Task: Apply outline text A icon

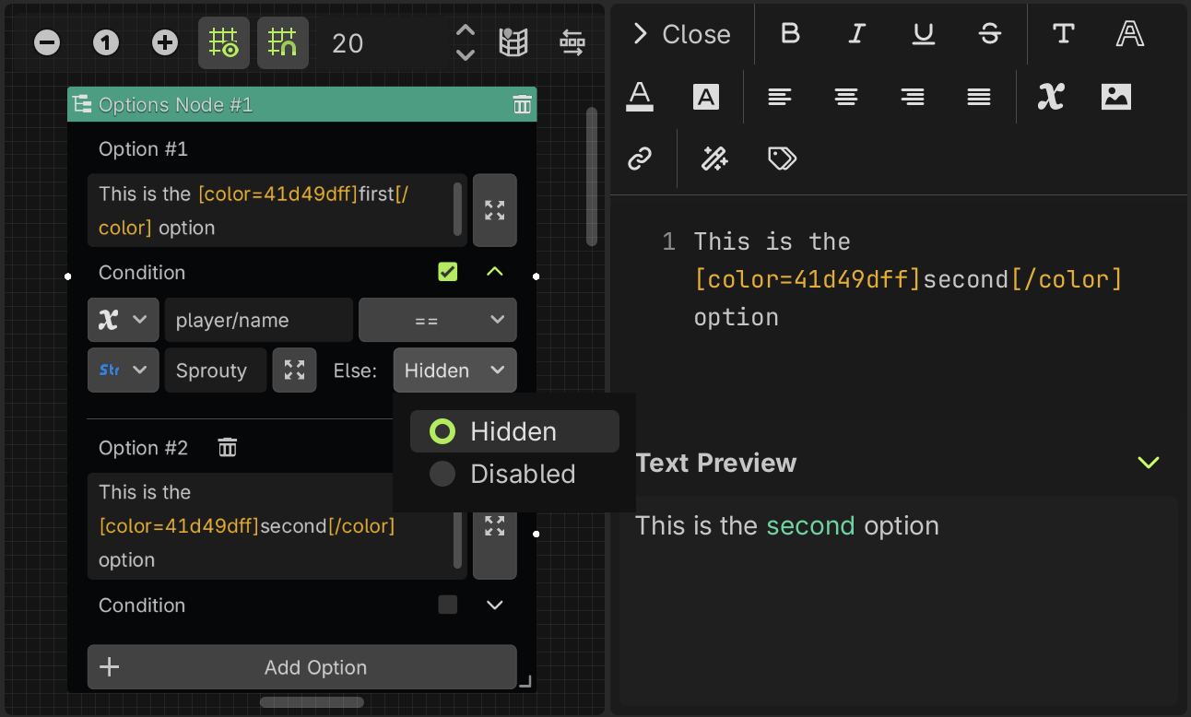Action: point(1130,34)
